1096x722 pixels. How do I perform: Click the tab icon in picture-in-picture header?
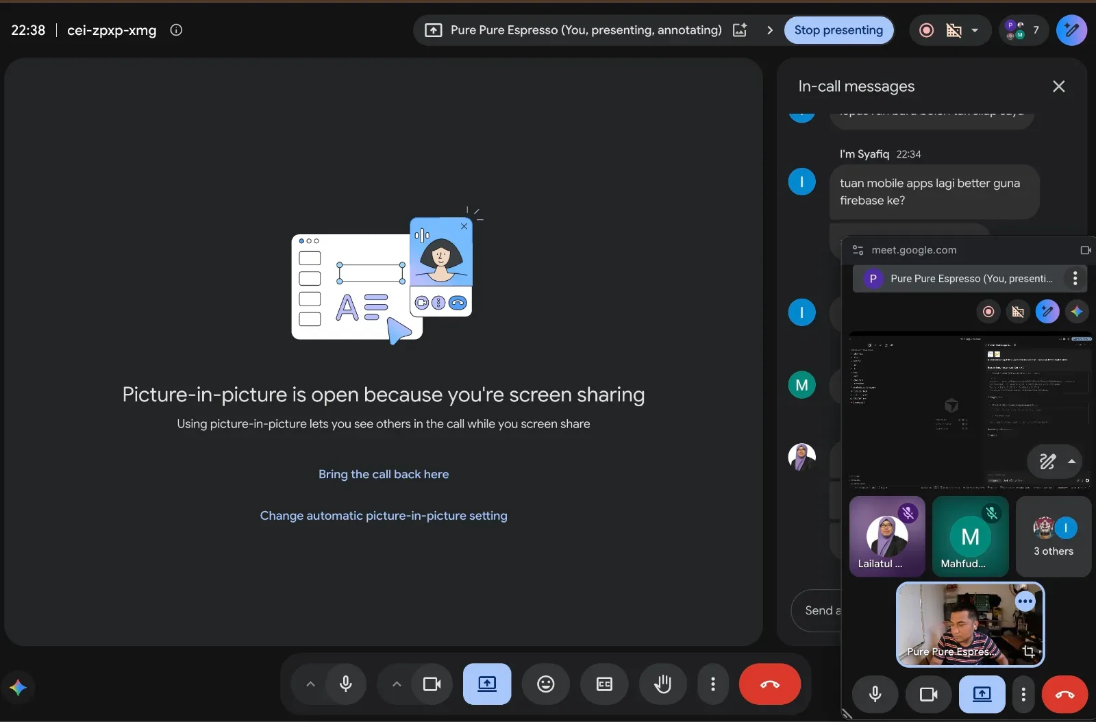tap(1086, 250)
